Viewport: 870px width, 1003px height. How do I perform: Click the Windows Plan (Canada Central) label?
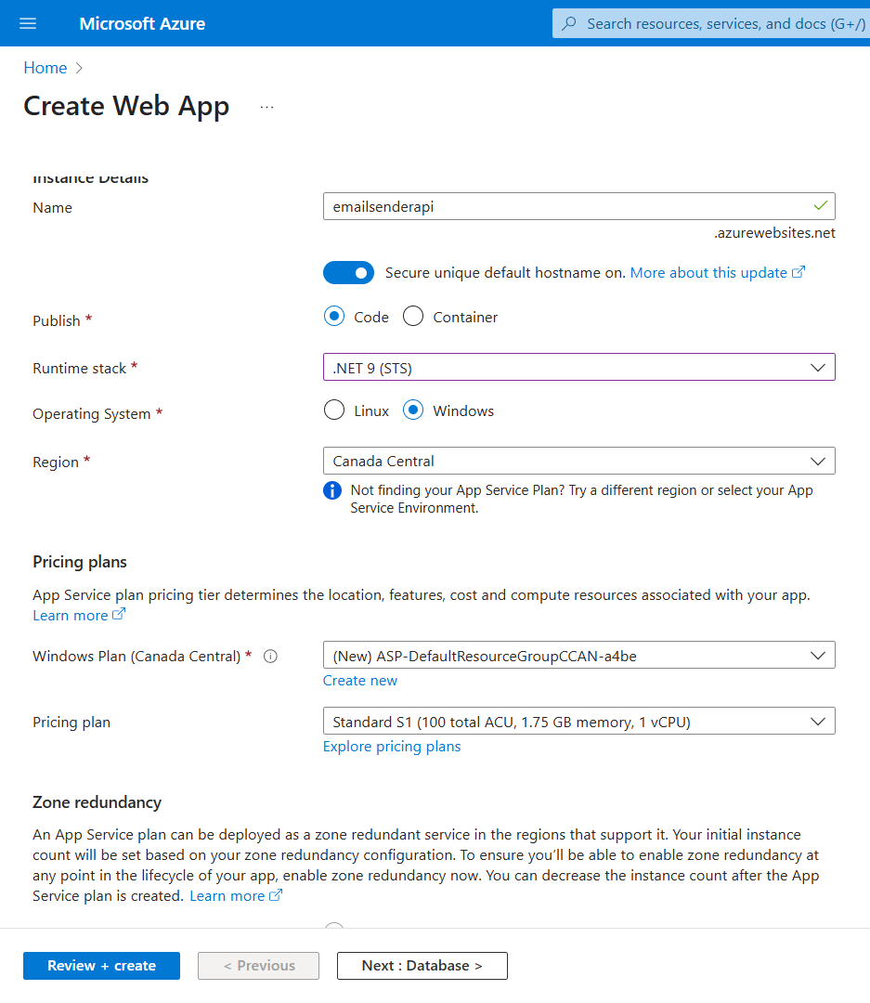click(136, 657)
